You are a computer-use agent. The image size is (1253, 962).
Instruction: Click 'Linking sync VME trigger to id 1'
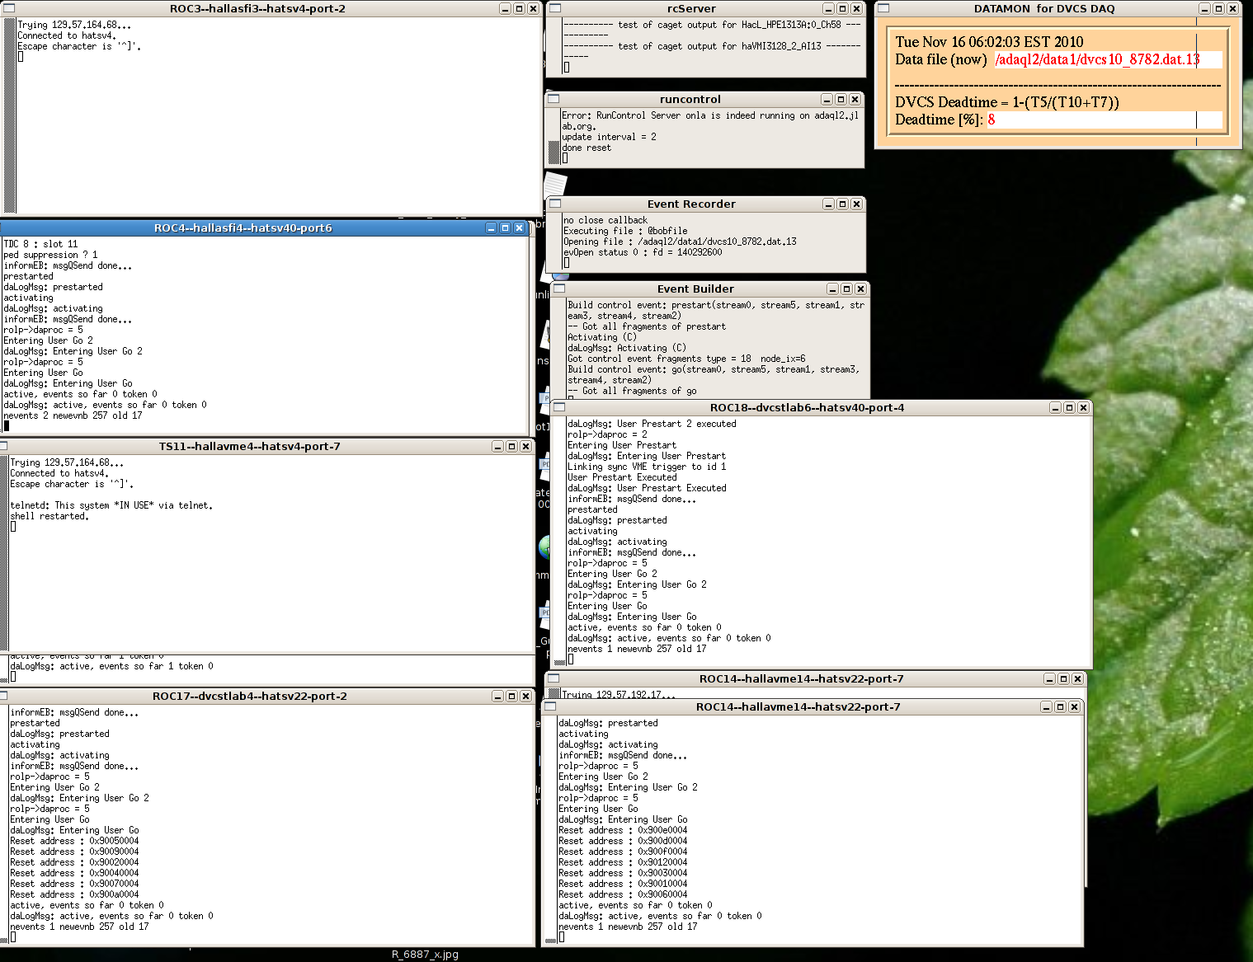point(647,467)
